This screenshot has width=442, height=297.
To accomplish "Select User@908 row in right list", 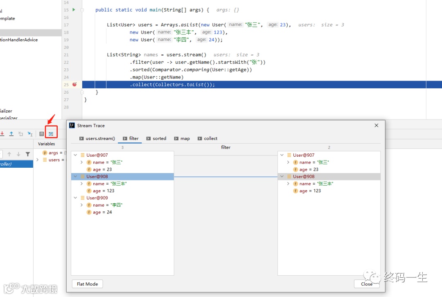I will click(329, 176).
